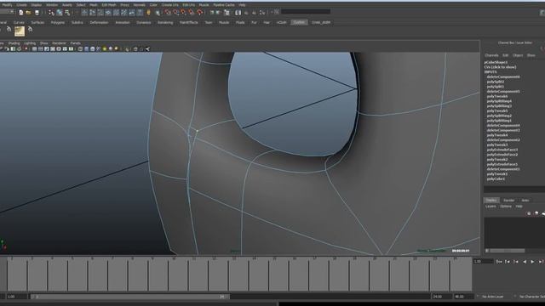Click the first create layer icon

(529, 213)
